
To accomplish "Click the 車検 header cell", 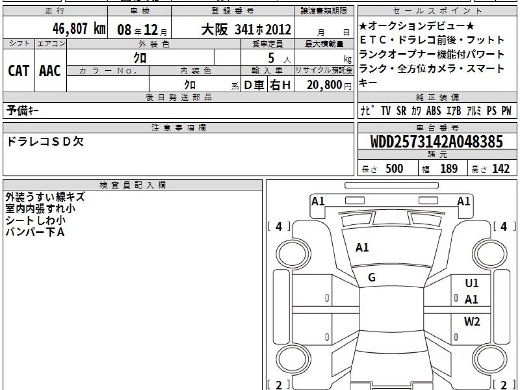I will point(139,11).
